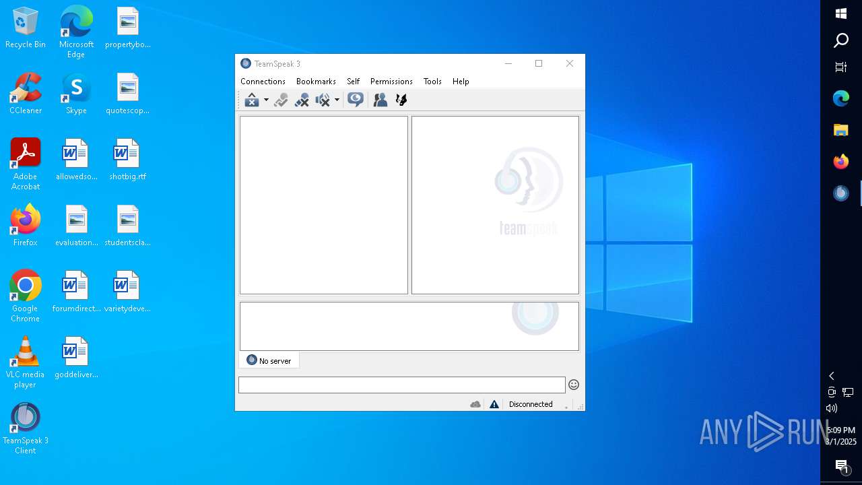Image resolution: width=862 pixels, height=485 pixels.
Task: Select studentscla... image file on desktop
Action: 127,226
